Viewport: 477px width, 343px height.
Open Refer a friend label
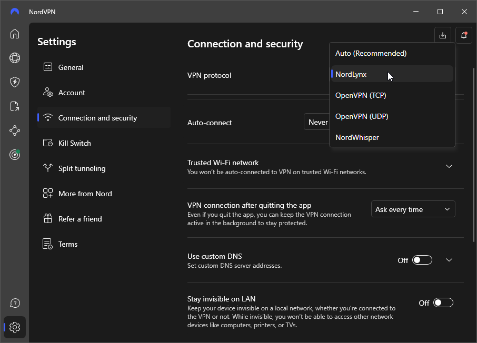coord(80,219)
